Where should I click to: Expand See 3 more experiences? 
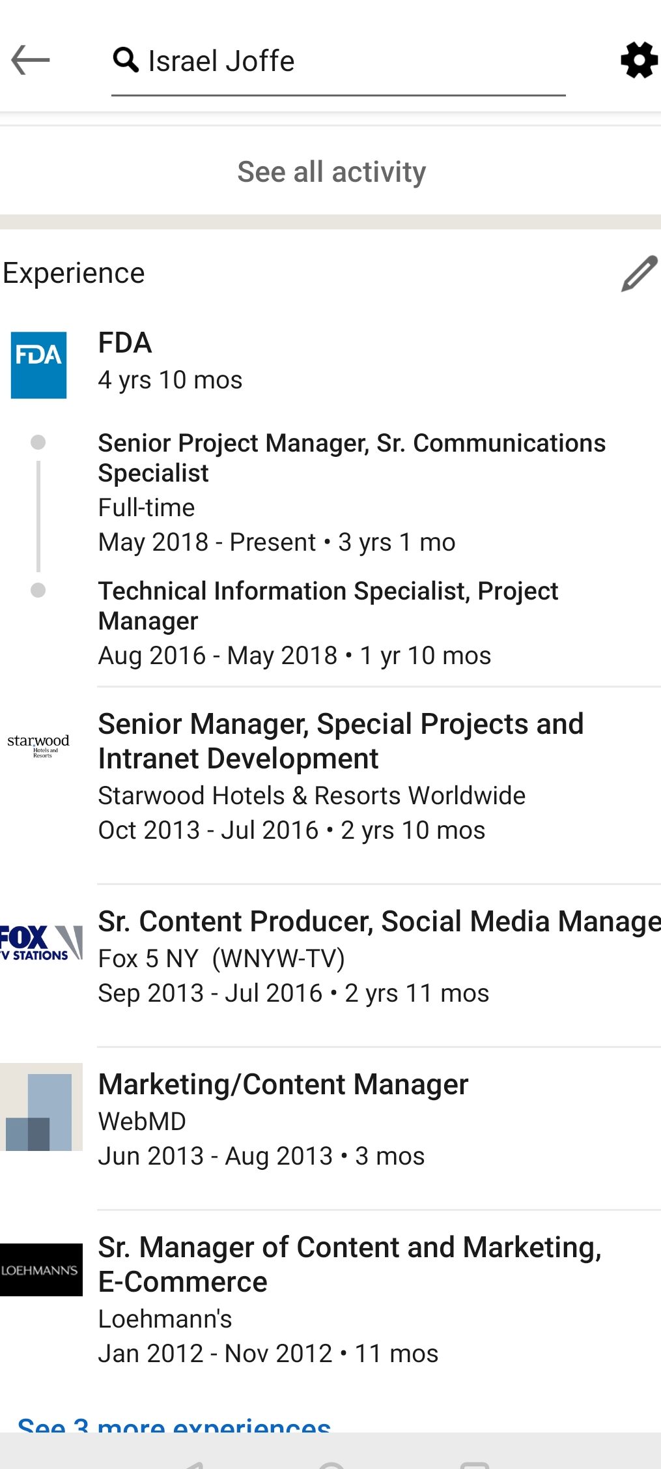coord(174,1425)
